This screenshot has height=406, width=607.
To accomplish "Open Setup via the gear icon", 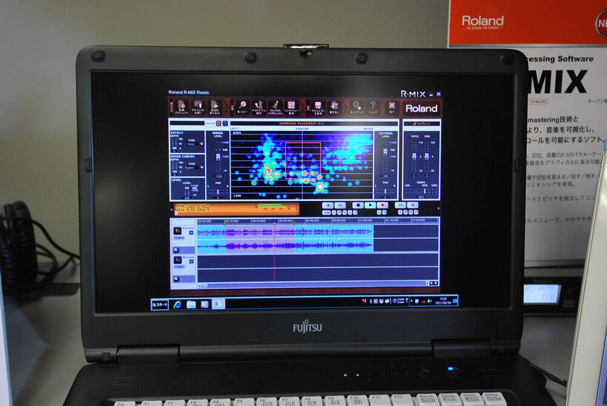I will coord(356,107).
